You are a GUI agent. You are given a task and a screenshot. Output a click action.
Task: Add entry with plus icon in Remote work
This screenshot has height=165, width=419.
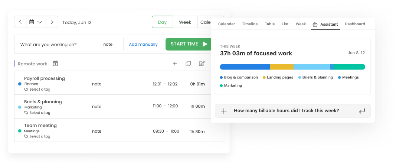175,64
